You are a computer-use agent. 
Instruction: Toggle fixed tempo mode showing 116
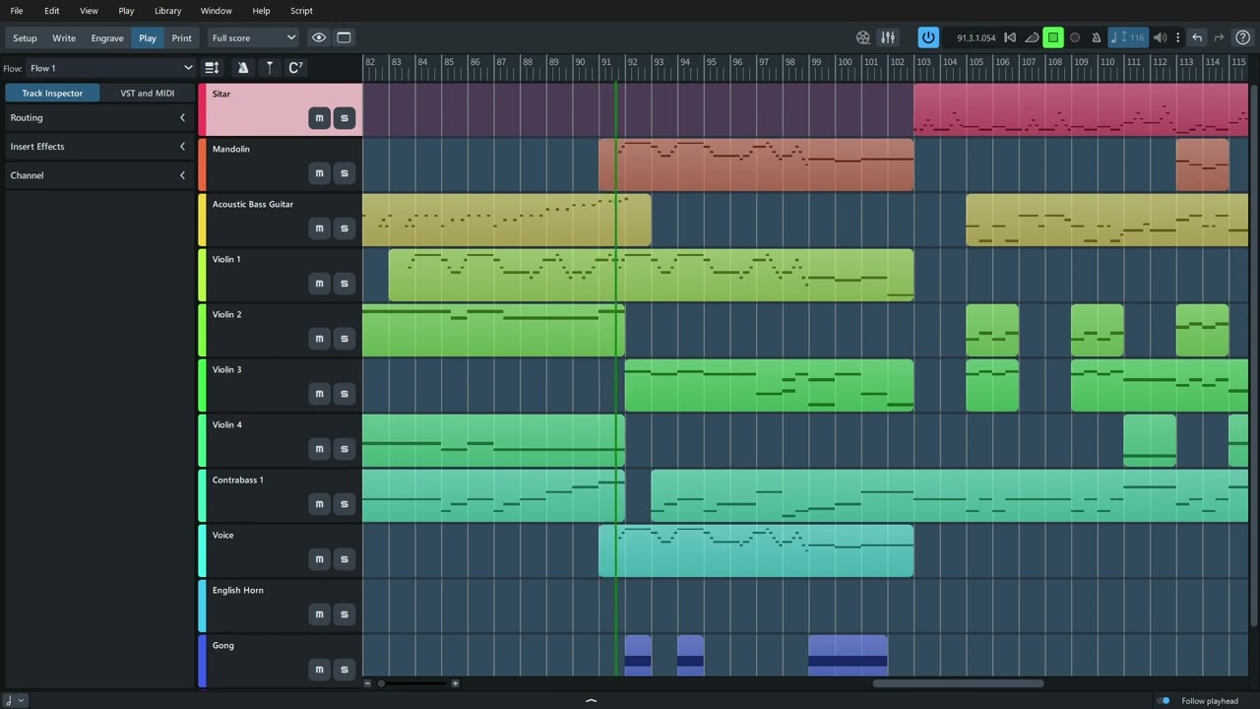tap(1128, 37)
